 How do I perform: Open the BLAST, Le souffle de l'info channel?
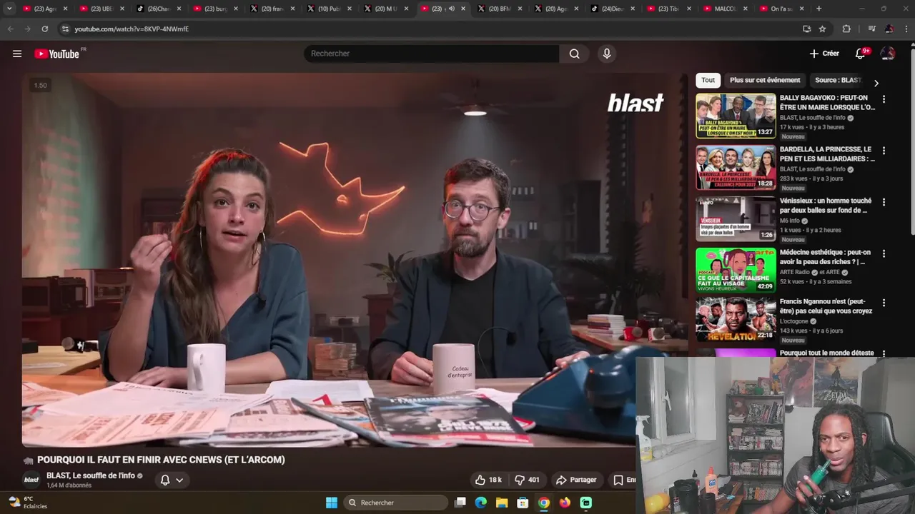90,475
